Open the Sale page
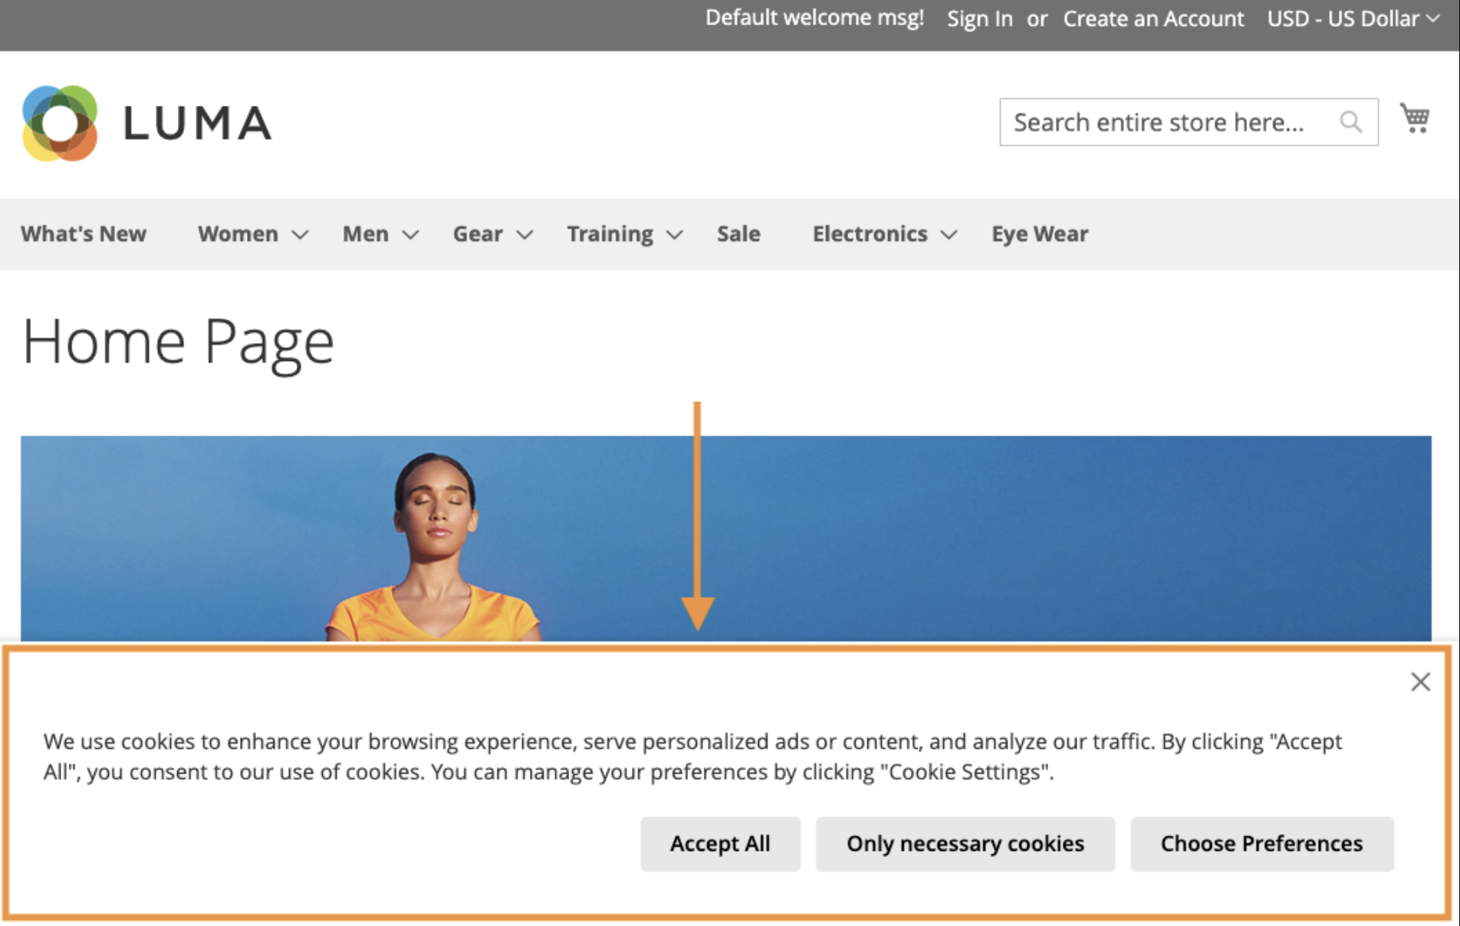Viewport: 1460px width, 926px height. click(738, 234)
